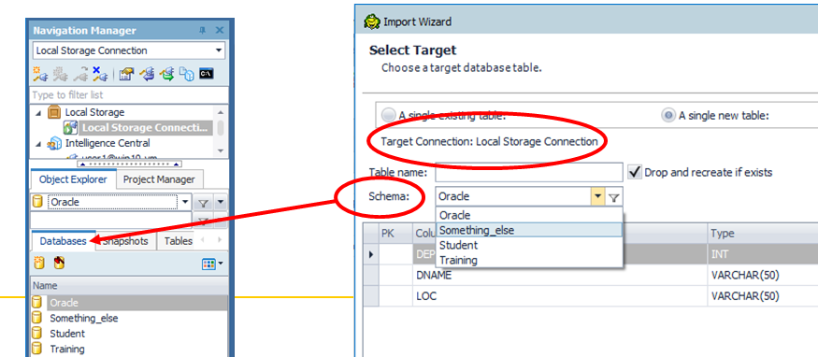Click the import connections icon with blue arrow
This screenshot has height=357, width=818.
click(148, 74)
